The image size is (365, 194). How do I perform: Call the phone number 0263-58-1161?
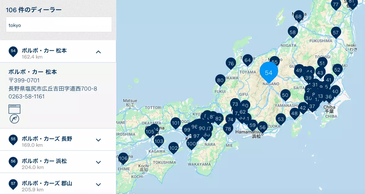pyautogui.click(x=27, y=97)
